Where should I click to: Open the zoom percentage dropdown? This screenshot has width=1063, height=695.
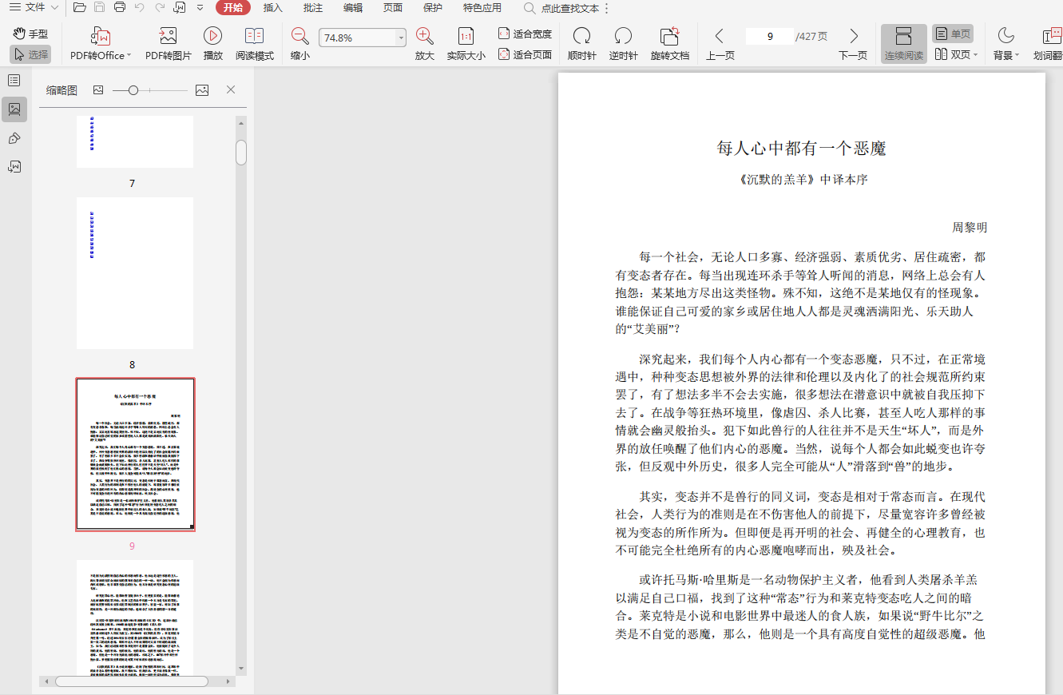pos(401,38)
